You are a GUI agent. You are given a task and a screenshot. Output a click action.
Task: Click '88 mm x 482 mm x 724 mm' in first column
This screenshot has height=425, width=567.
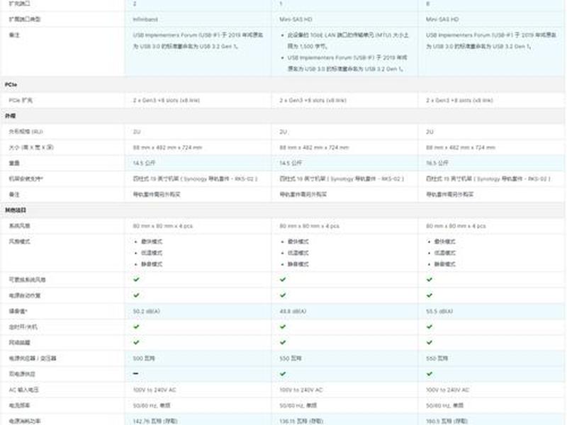point(167,147)
